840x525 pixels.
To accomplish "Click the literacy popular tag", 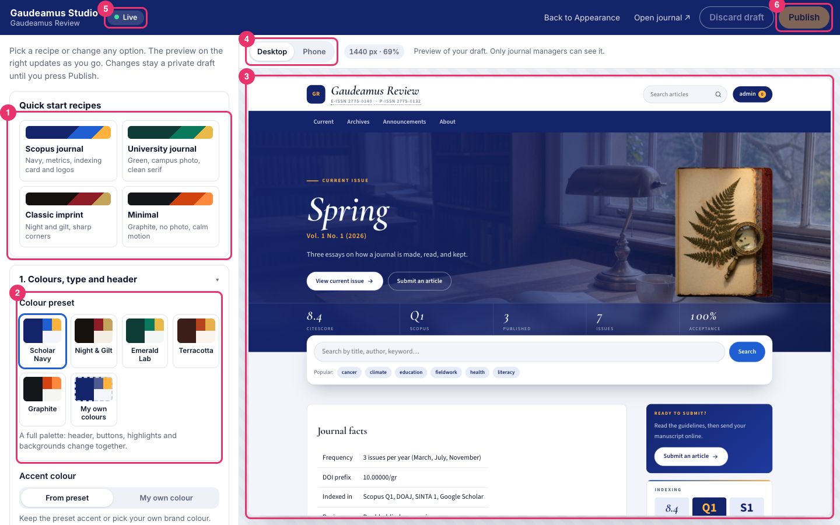I will pyautogui.click(x=506, y=372).
